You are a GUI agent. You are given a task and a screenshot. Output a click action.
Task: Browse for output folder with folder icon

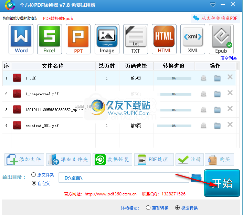coord(196,178)
